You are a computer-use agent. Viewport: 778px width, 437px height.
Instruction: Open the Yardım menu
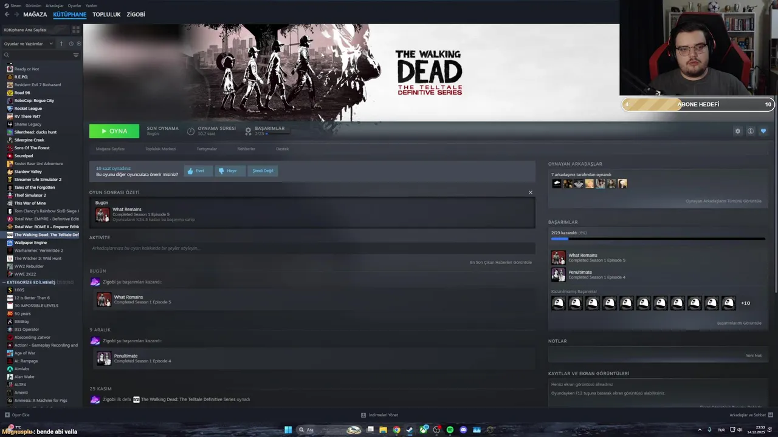tap(91, 5)
